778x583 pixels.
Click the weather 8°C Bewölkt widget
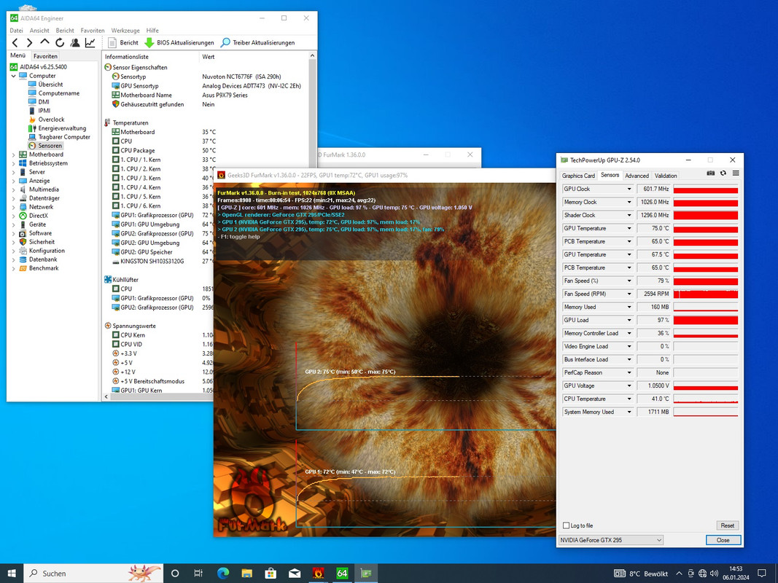tap(641, 574)
